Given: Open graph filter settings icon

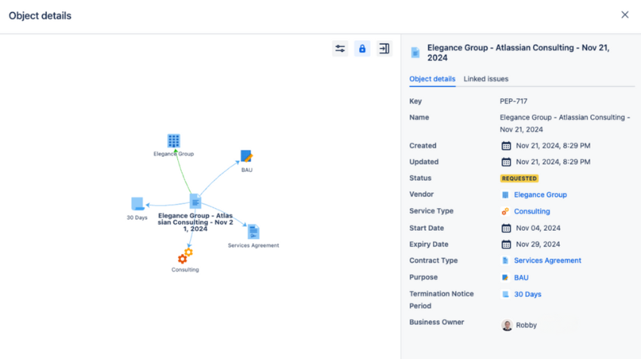Looking at the screenshot, I should [x=339, y=49].
